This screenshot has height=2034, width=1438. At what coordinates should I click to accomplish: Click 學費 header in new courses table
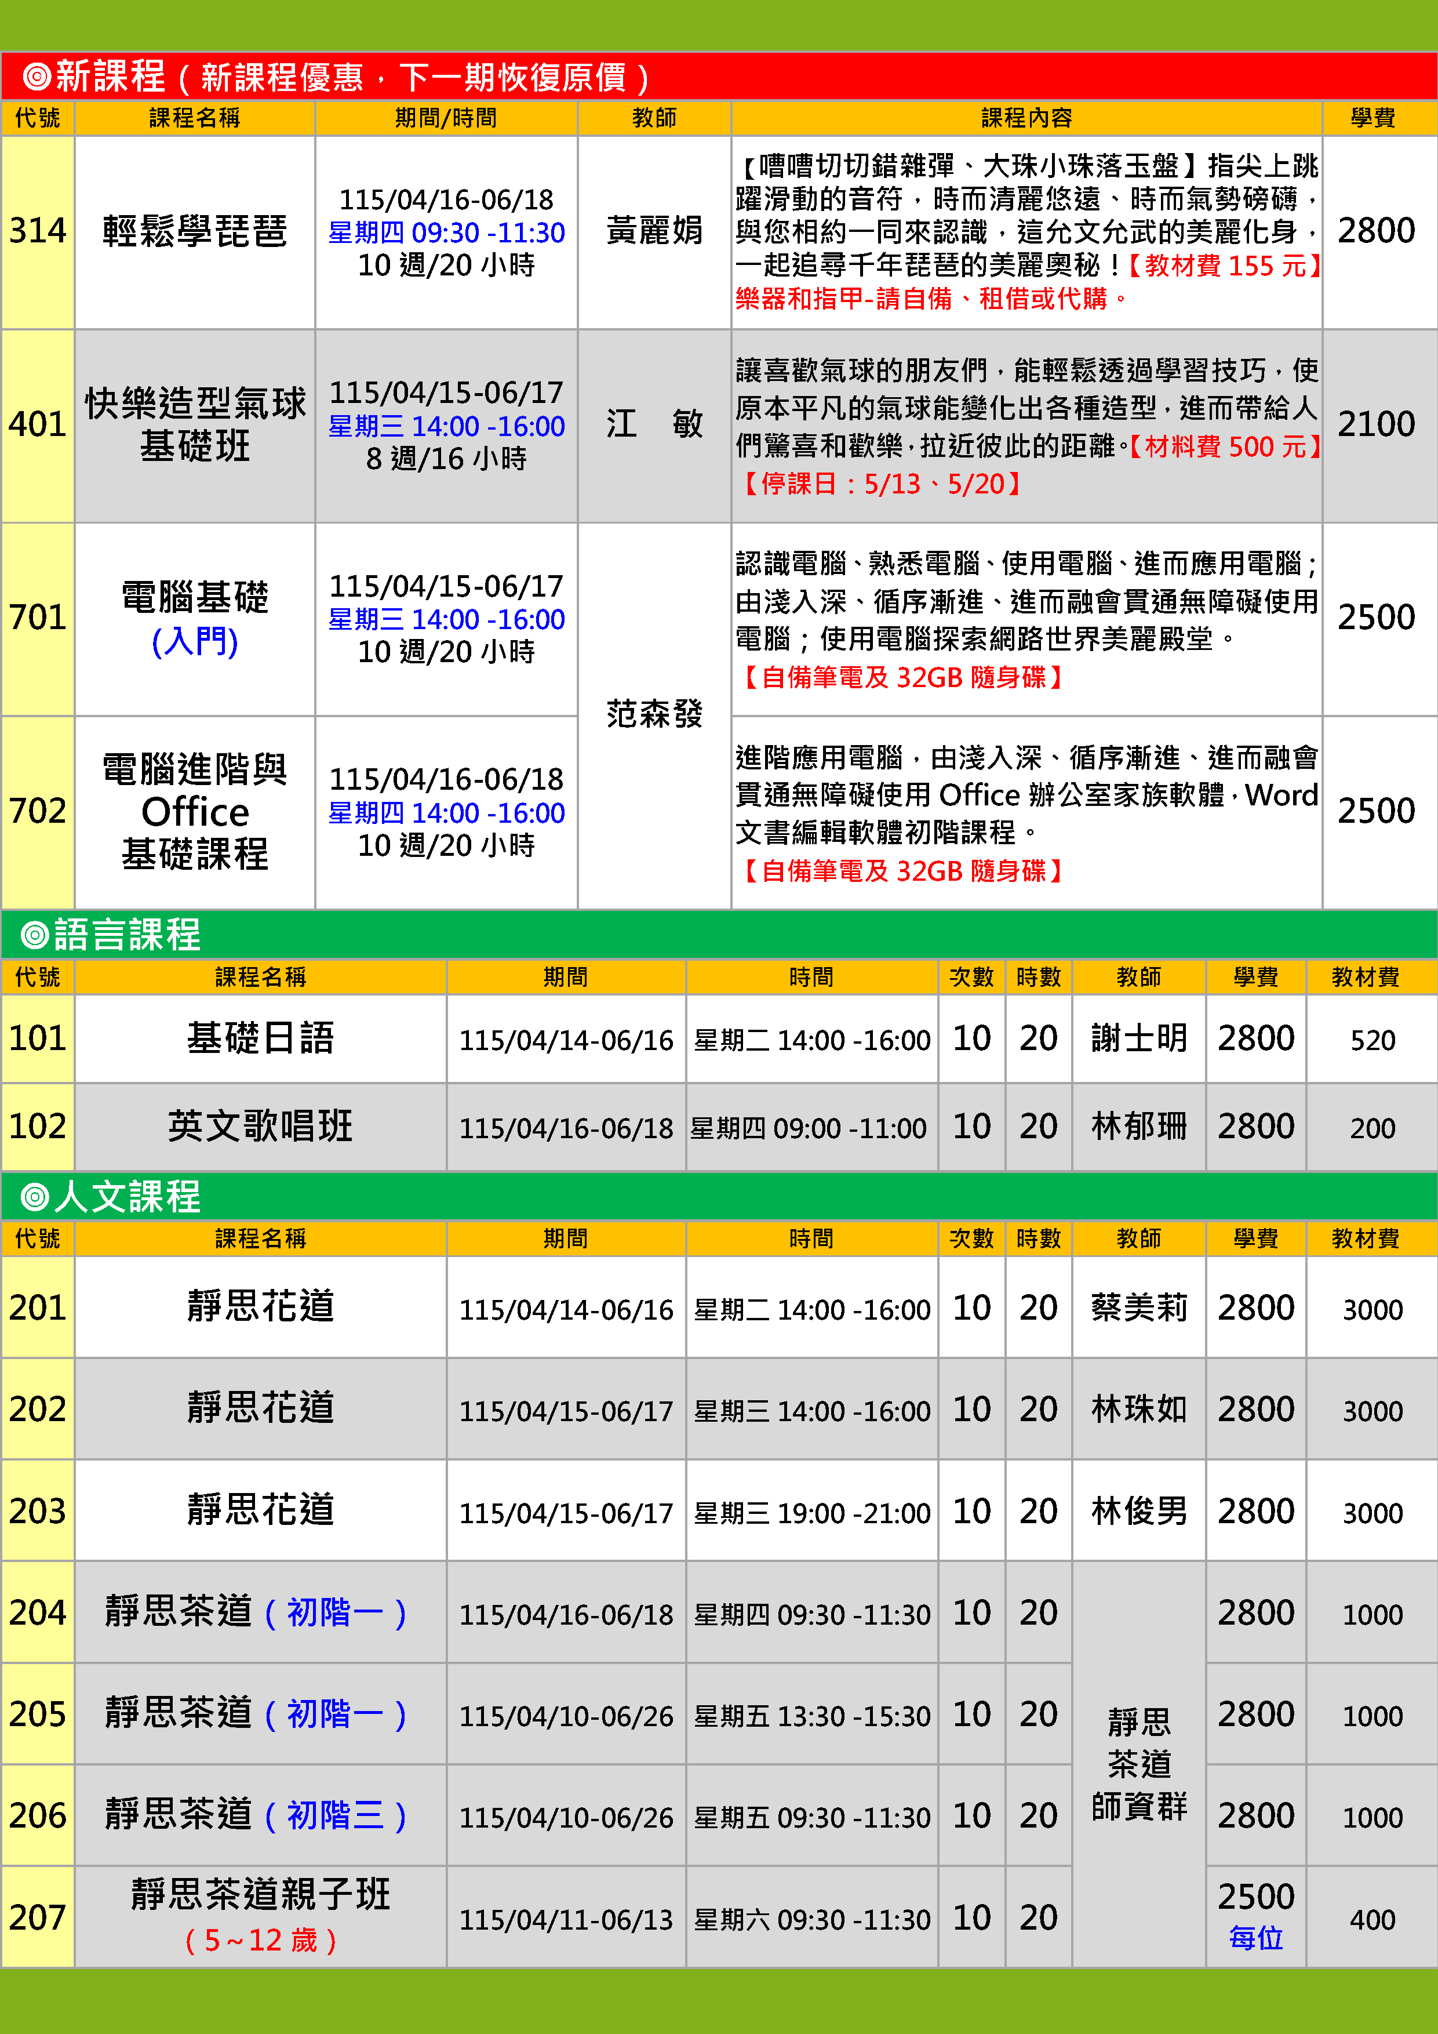[1373, 118]
